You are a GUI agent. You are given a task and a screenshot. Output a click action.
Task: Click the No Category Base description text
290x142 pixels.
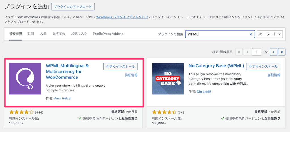tap(218, 79)
